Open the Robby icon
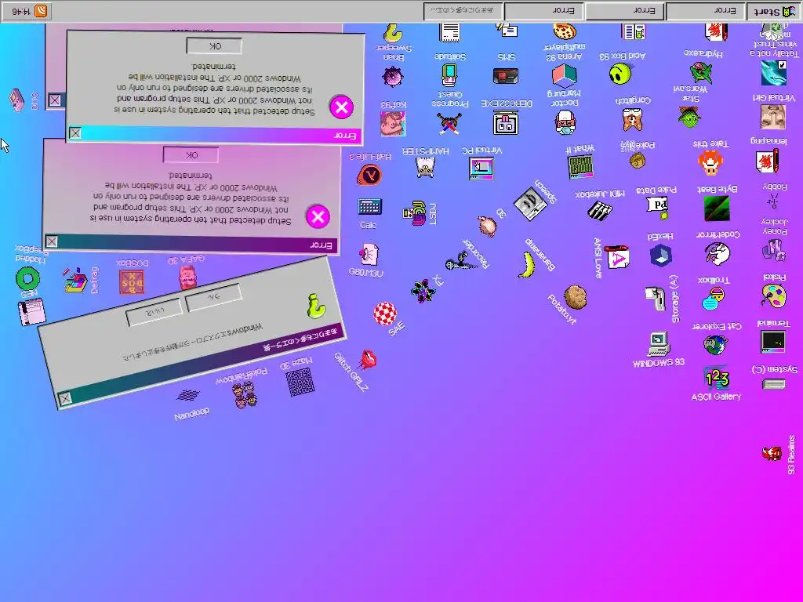Image resolution: width=803 pixels, height=602 pixels. coord(773,201)
